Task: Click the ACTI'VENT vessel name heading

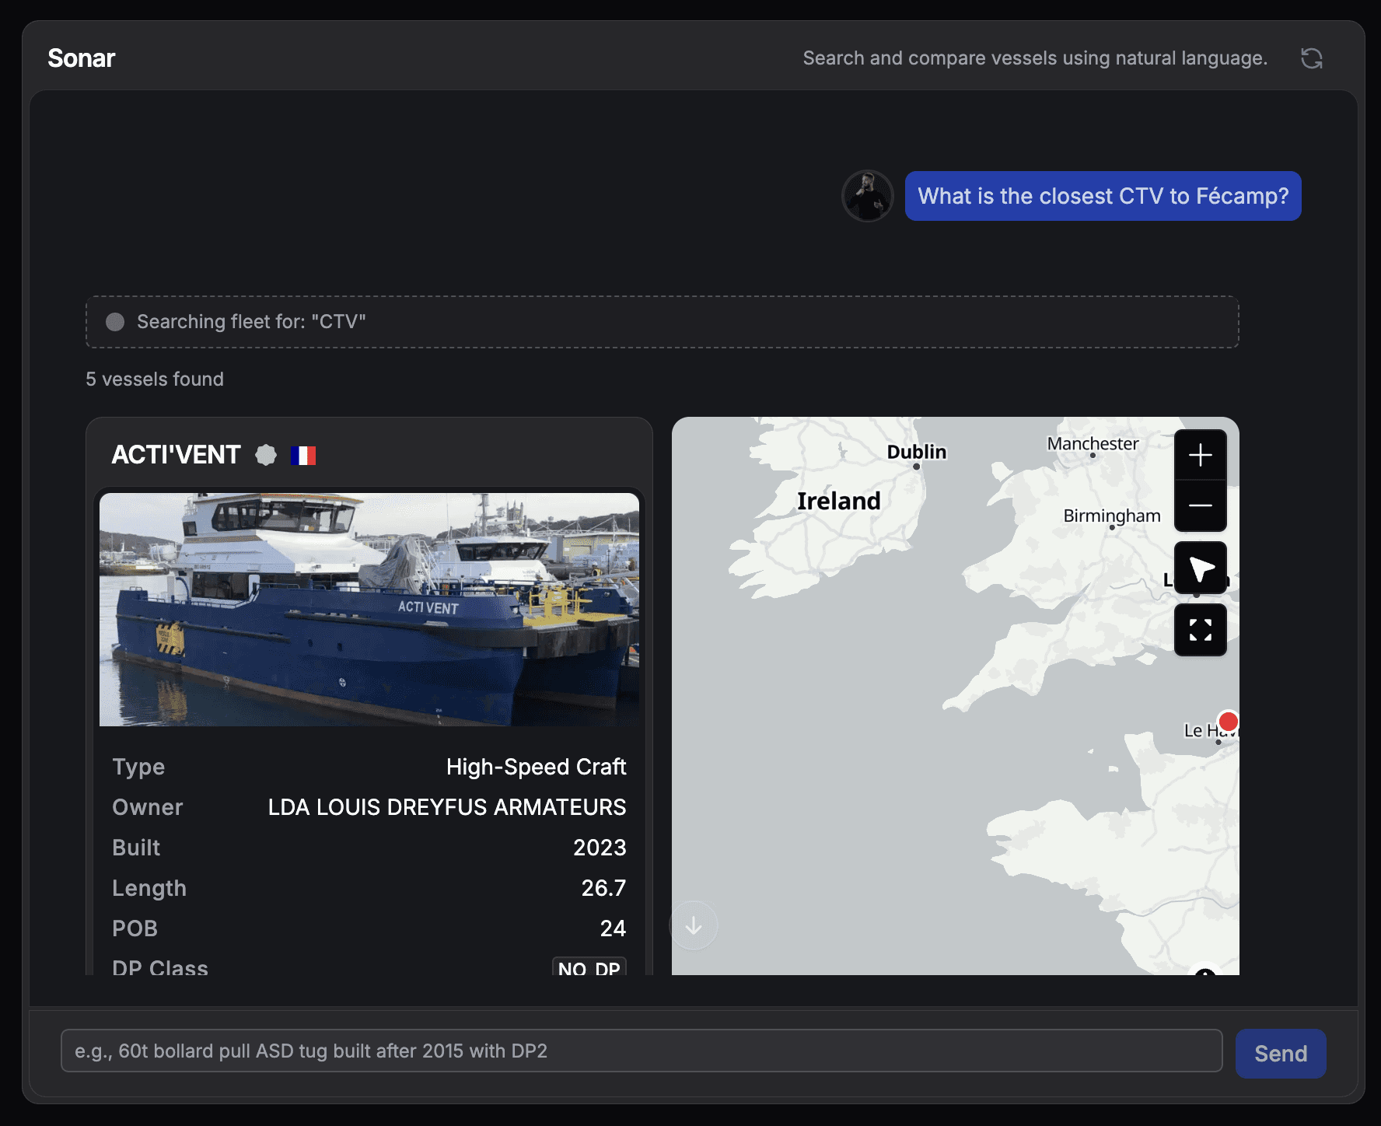Action: coord(177,455)
